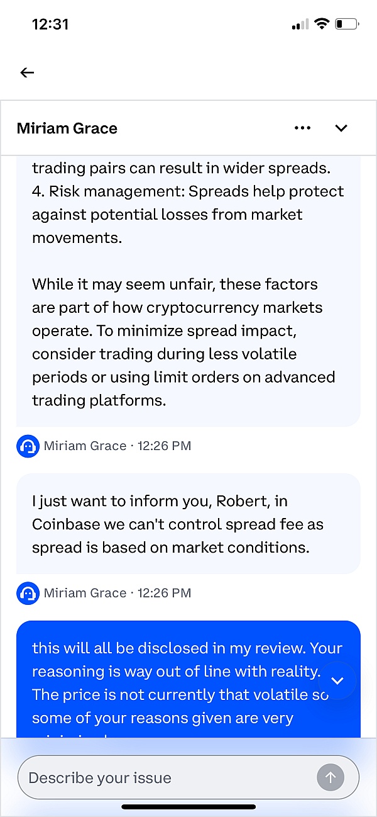This screenshot has width=377, height=817.
Task: Tap 'Miriam Grace · 12:26 PM' label under Robert message
Action: [x=117, y=593]
